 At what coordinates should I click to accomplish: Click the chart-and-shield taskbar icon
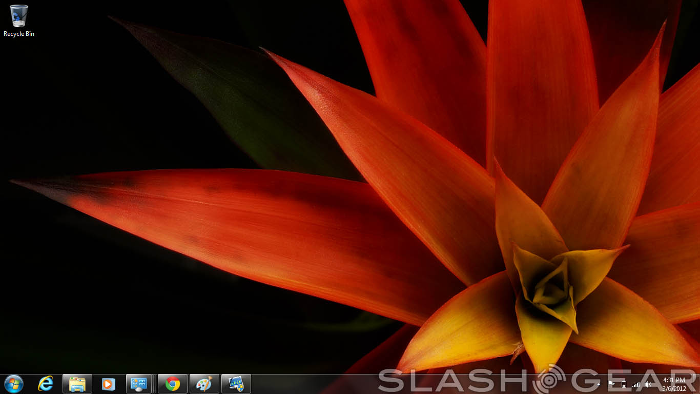pos(236,384)
